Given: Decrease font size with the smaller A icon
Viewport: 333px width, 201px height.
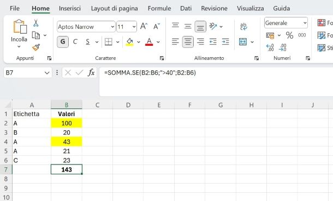Looking at the screenshot, I should [x=157, y=27].
